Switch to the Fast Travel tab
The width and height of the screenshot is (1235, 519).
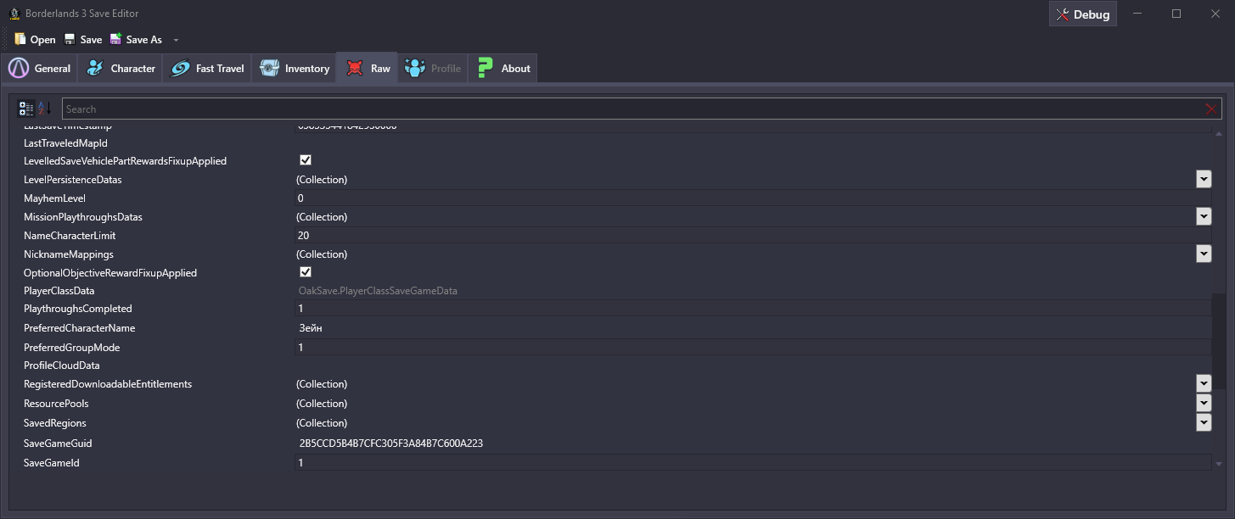(x=206, y=69)
